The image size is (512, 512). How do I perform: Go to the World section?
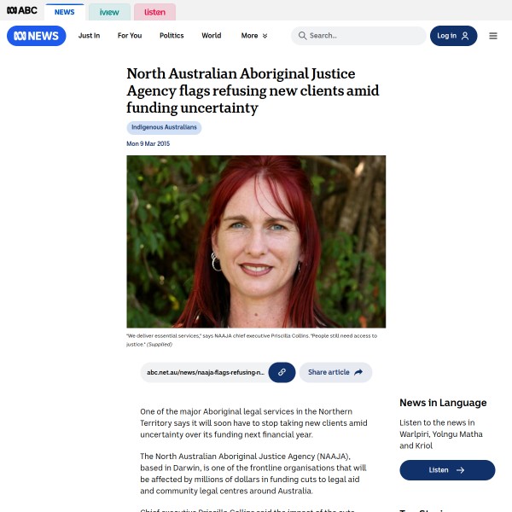click(x=212, y=36)
